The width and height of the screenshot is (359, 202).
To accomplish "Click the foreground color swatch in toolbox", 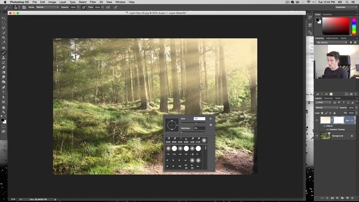I will (2, 120).
